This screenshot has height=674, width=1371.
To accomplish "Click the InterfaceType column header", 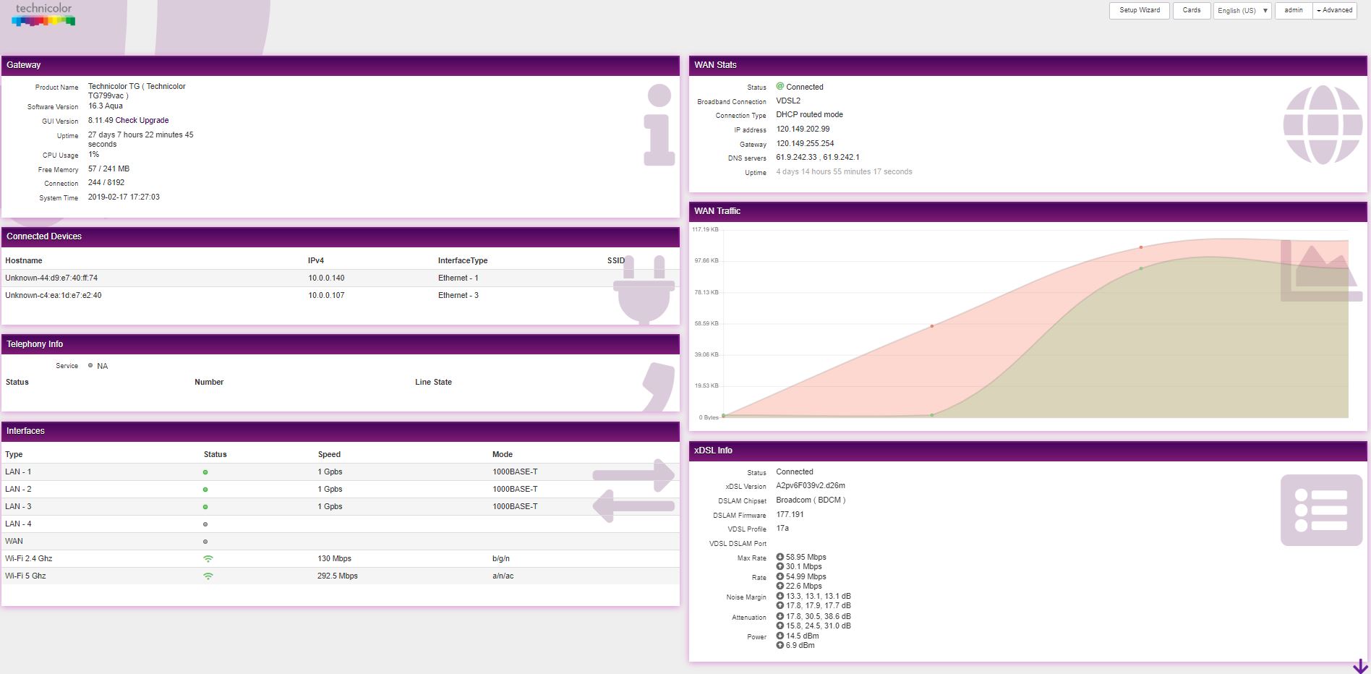I will (x=463, y=261).
